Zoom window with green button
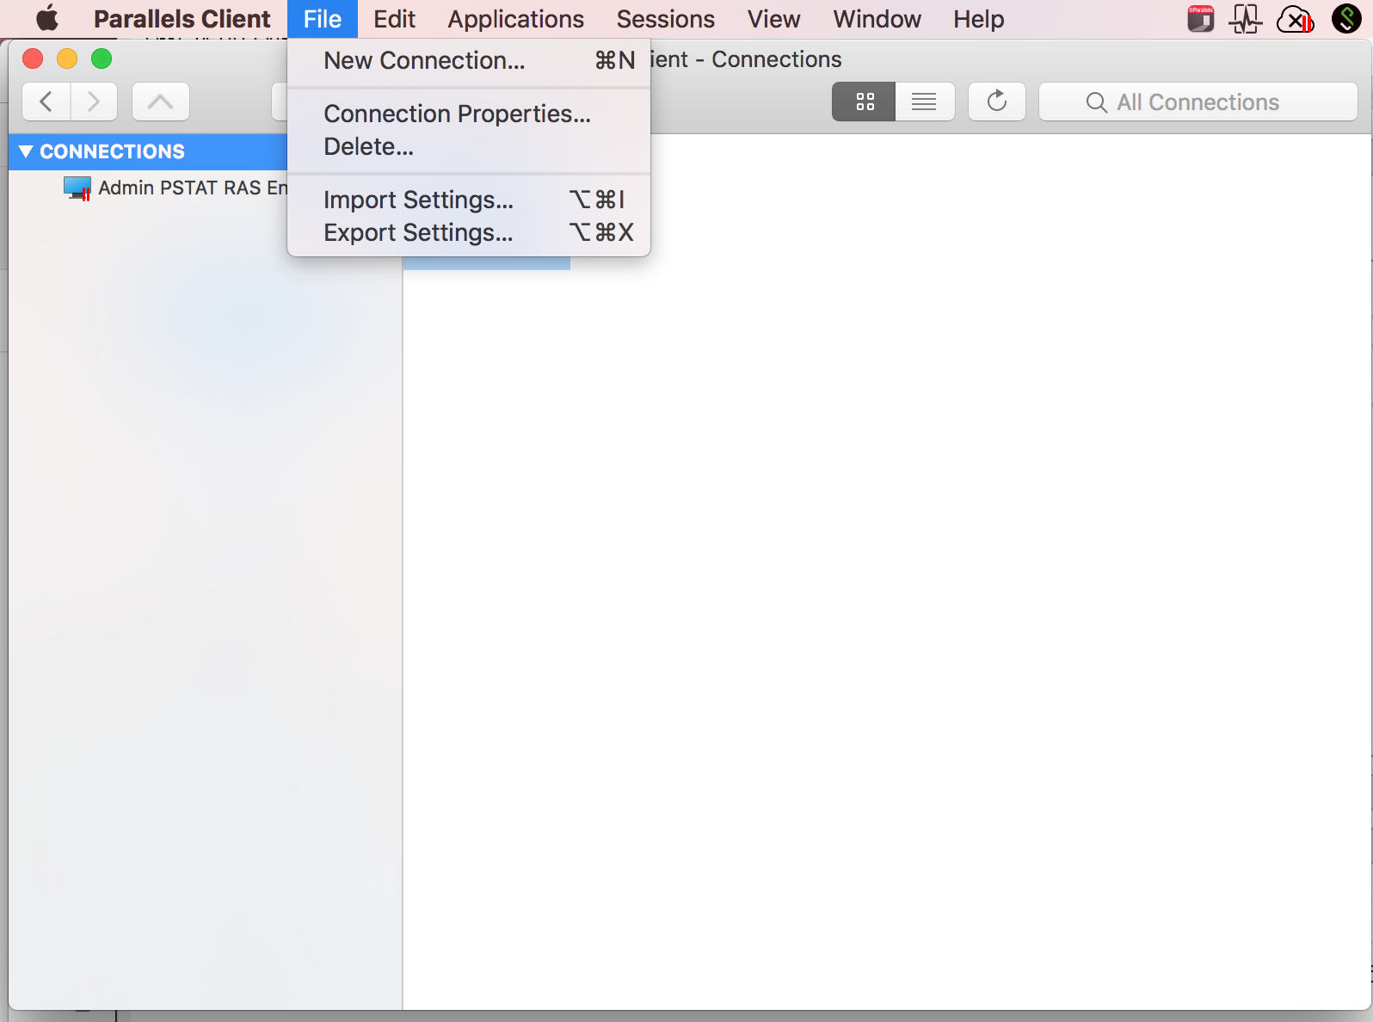This screenshot has height=1022, width=1373. point(102,58)
